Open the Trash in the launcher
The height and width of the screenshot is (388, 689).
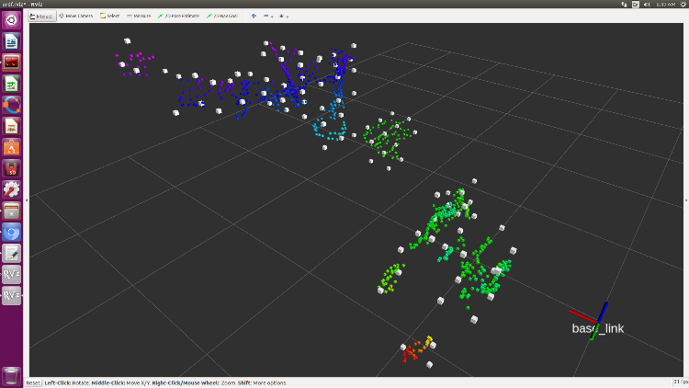click(x=11, y=374)
